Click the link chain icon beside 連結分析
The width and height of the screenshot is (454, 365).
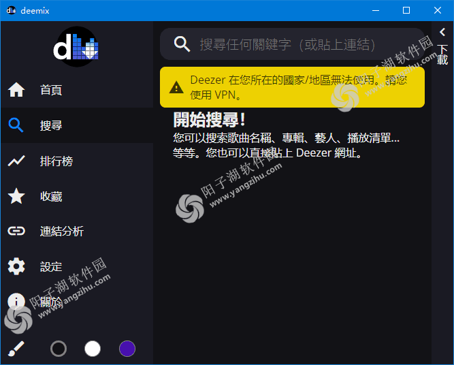(16, 231)
